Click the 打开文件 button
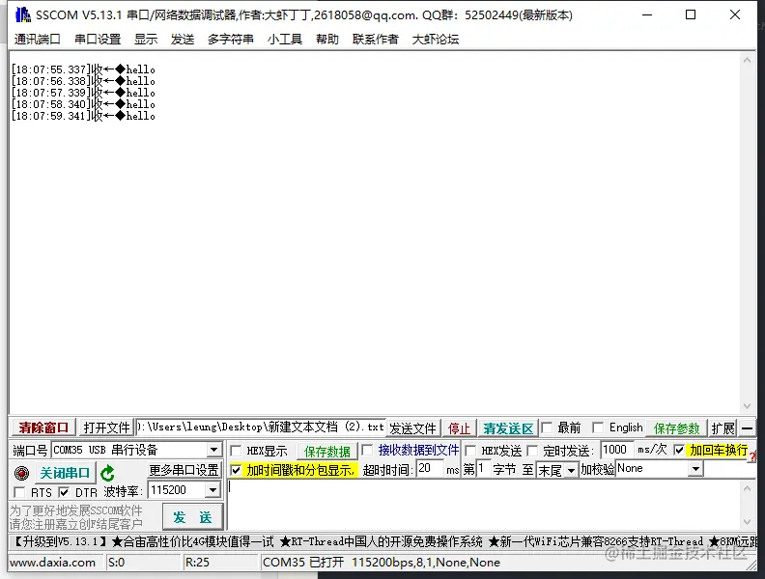 point(106,427)
